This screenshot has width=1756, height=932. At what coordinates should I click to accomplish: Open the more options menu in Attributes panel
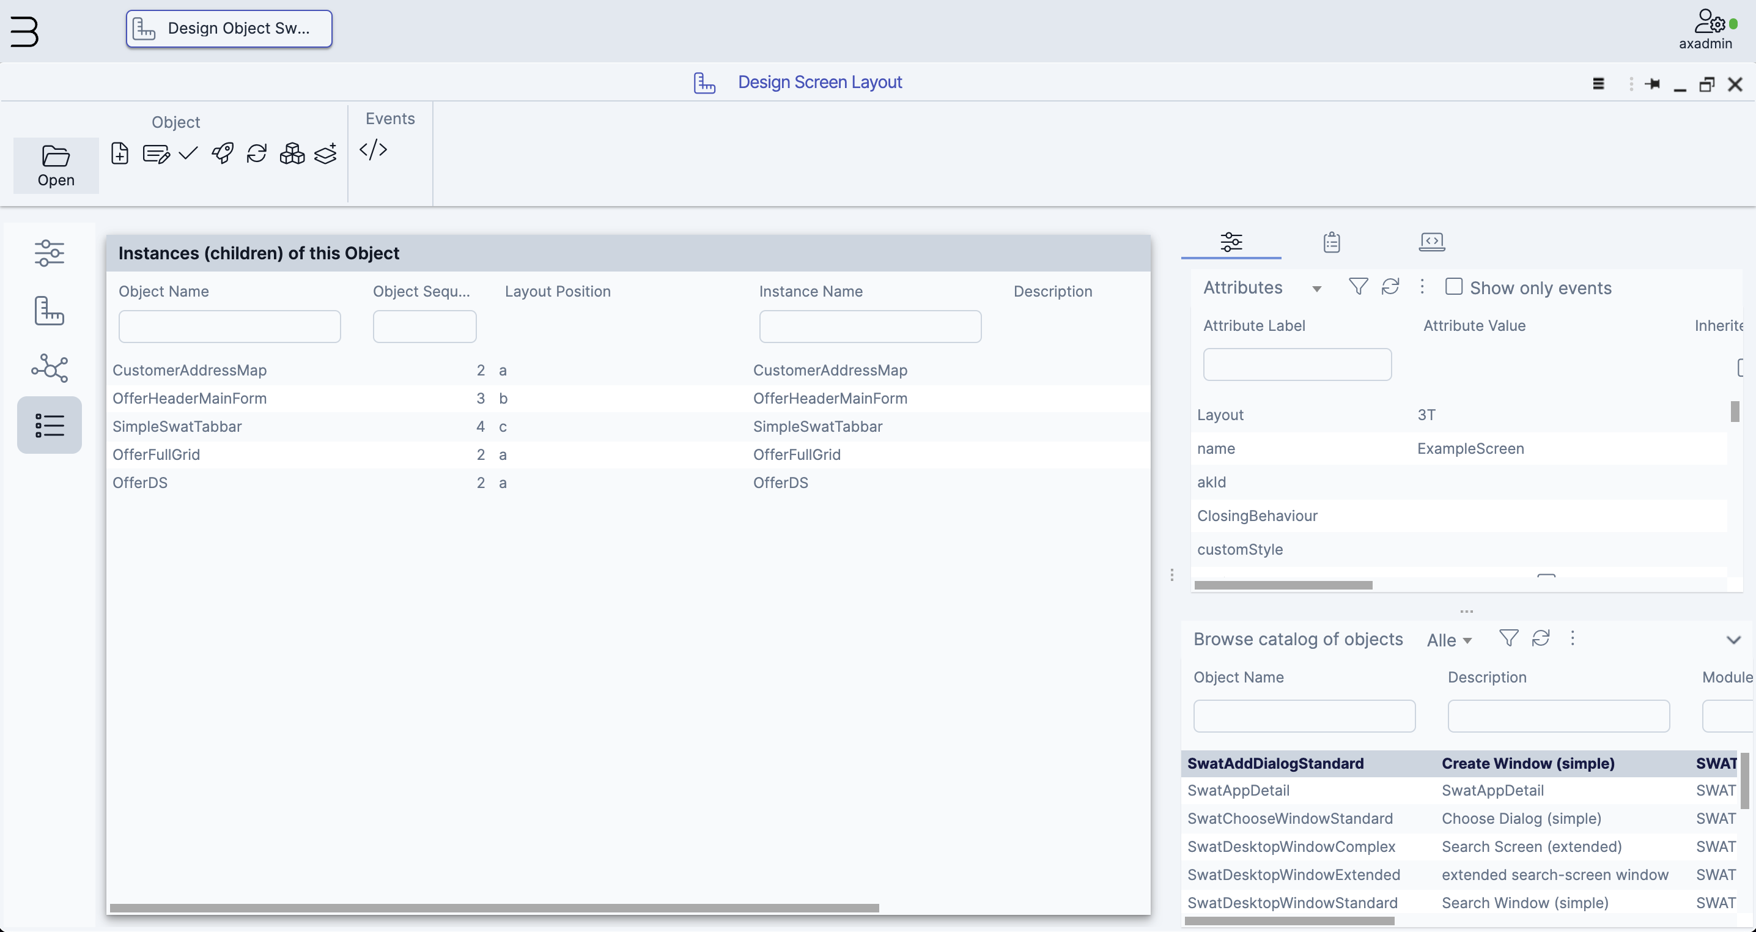(1422, 286)
